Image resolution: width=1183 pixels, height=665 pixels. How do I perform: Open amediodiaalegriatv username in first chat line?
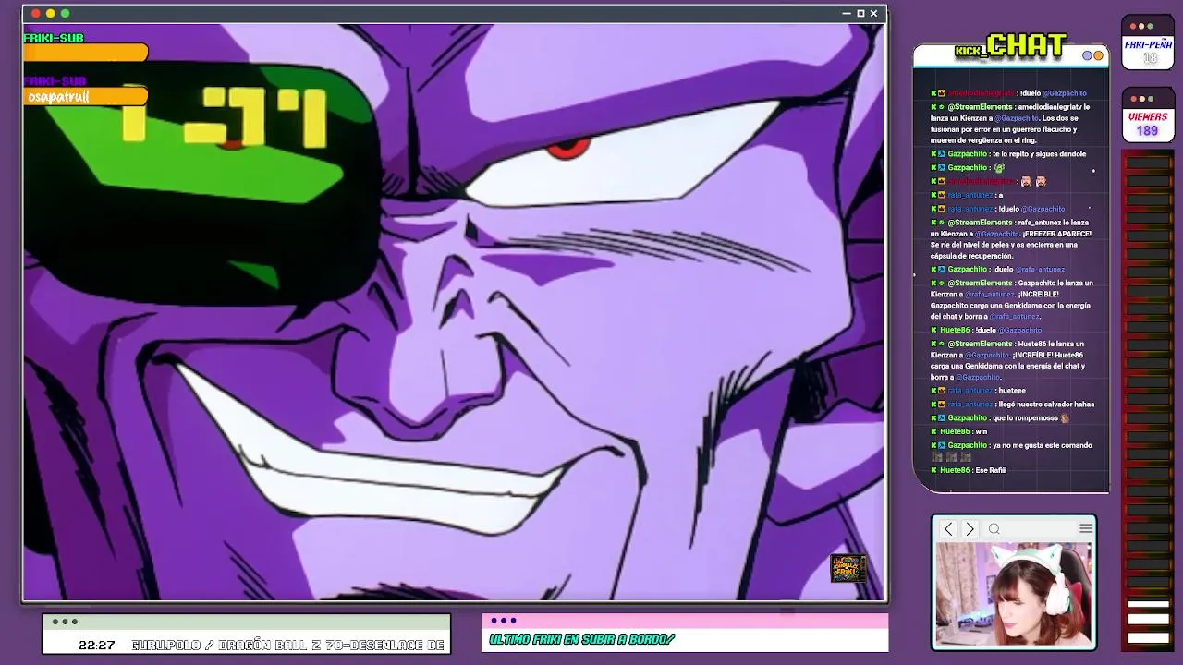[x=981, y=93]
